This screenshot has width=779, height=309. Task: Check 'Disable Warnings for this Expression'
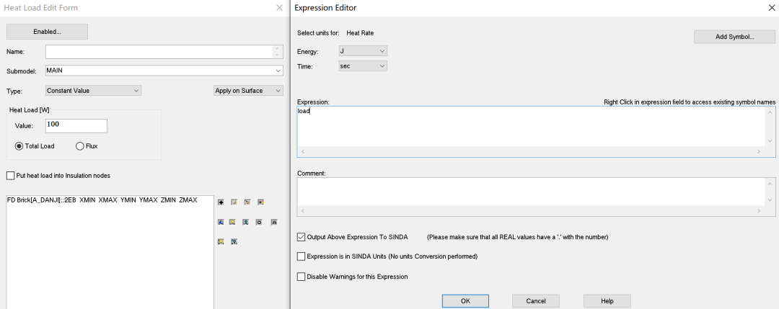tap(302, 277)
